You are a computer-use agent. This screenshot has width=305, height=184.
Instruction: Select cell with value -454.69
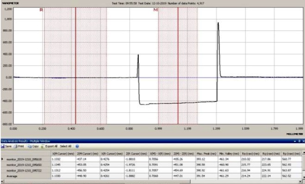(x=183, y=171)
